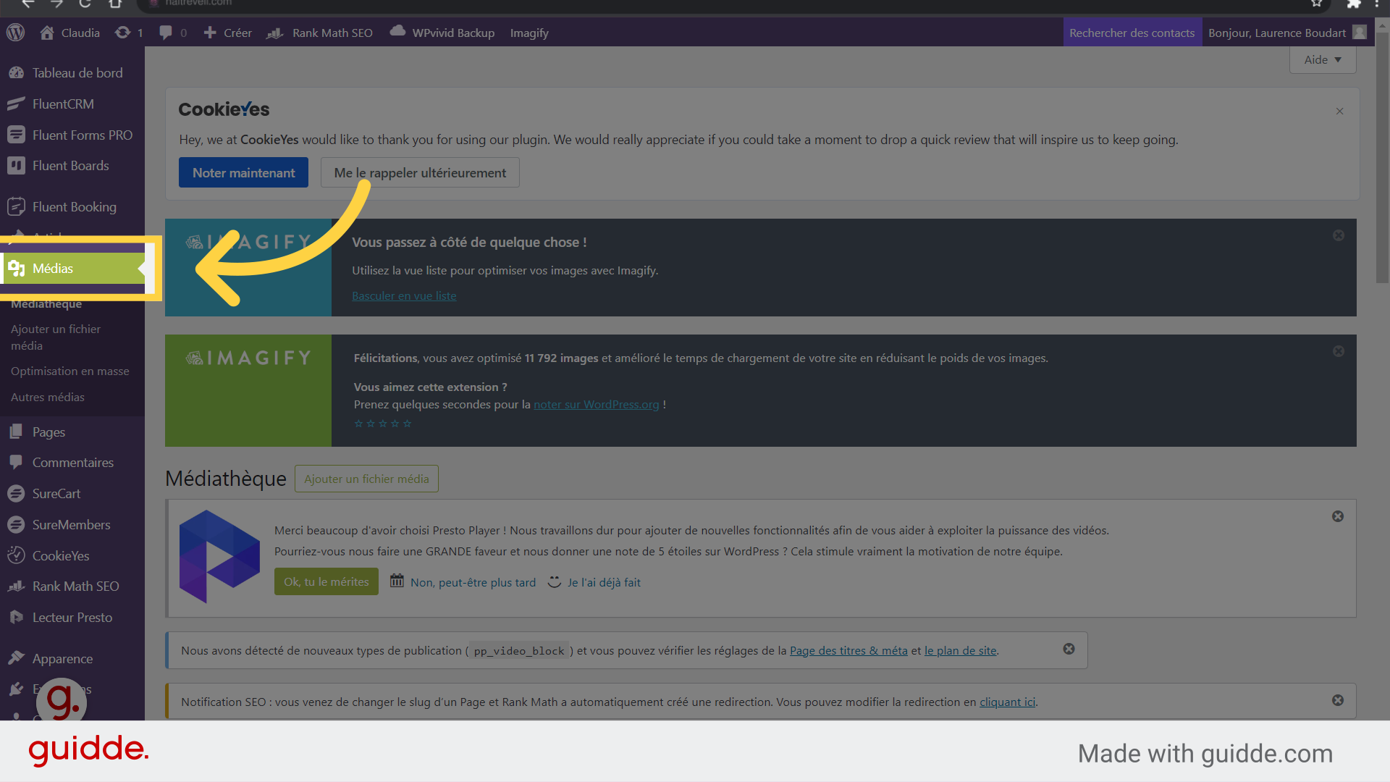The height and width of the screenshot is (782, 1390).
Task: Open the browser extensions puzzle icon
Action: point(1353,4)
